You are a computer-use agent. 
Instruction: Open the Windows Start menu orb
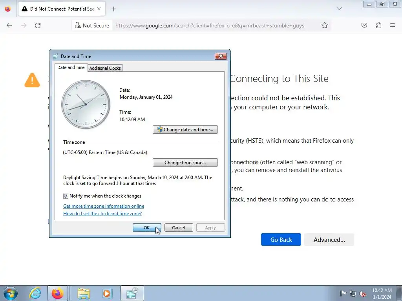11,293
